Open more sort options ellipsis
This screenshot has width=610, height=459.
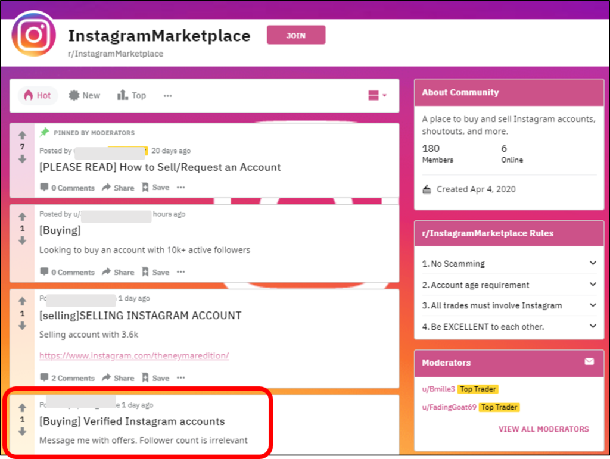click(167, 95)
